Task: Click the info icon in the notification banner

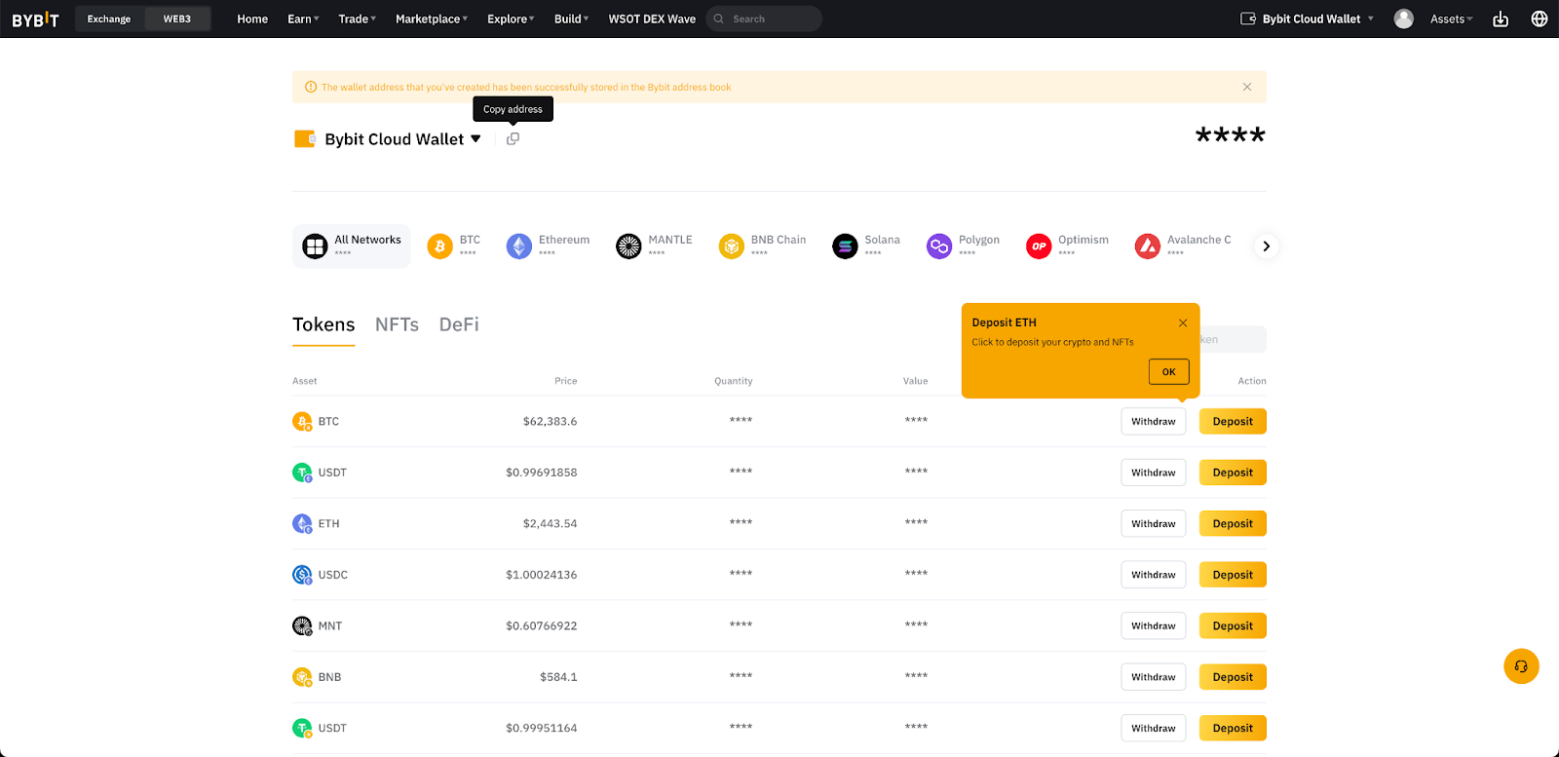Action: 311,87
